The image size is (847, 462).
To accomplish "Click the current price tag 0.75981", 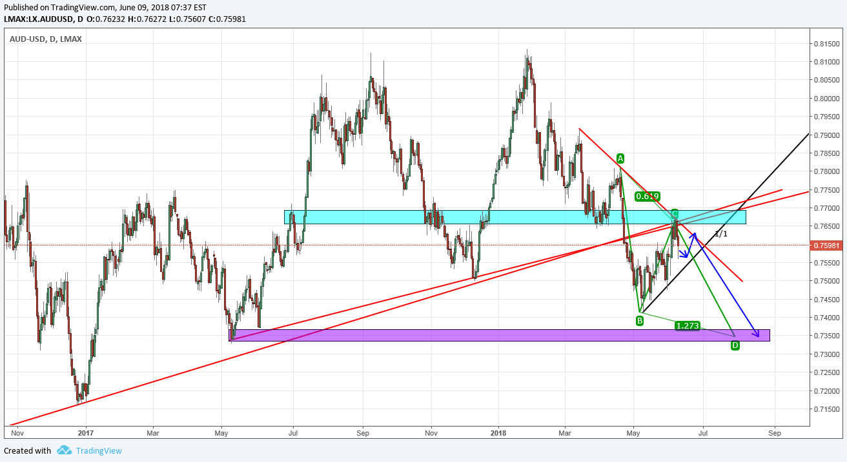I will [x=826, y=245].
